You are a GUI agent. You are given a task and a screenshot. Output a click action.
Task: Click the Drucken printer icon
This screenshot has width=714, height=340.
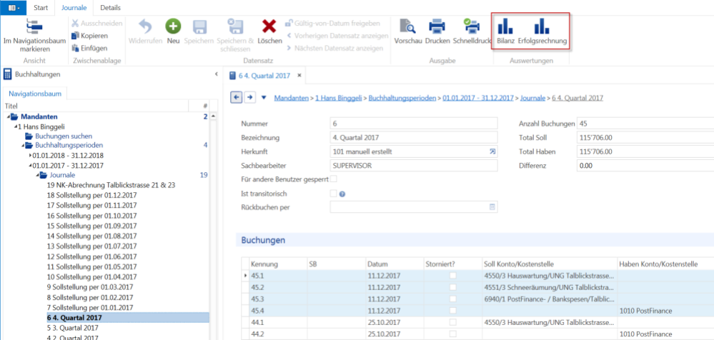coord(437,31)
